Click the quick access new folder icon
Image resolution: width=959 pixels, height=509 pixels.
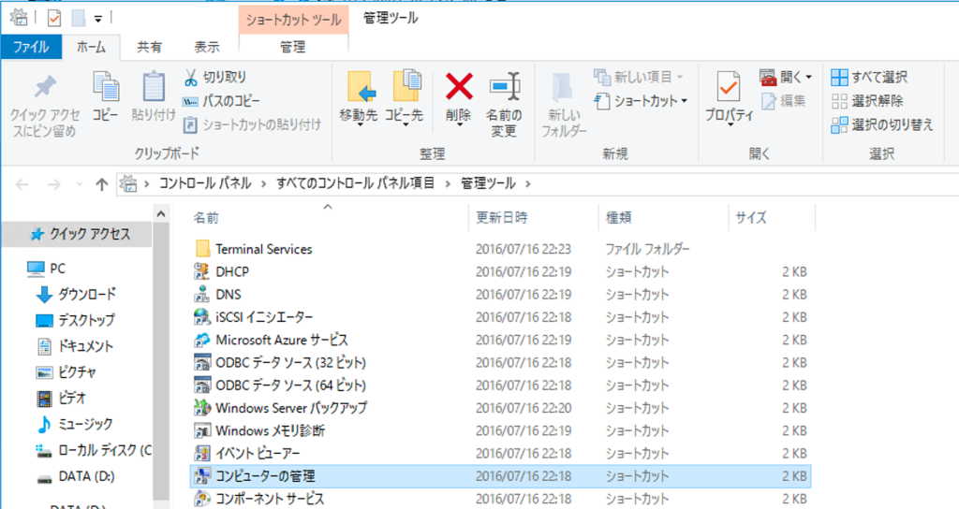tap(79, 19)
